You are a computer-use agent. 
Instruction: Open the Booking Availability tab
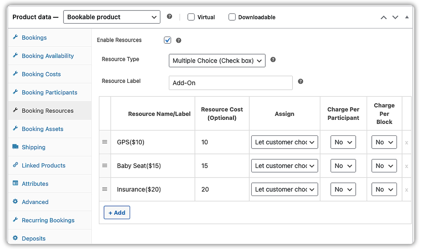click(48, 56)
